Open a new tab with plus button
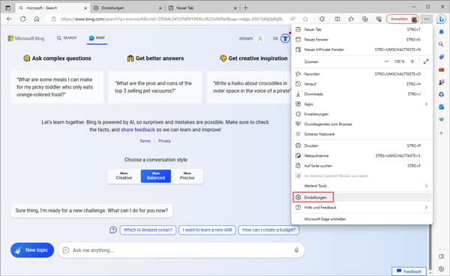Image resolution: width=450 pixels, height=276 pixels. pos(245,7)
